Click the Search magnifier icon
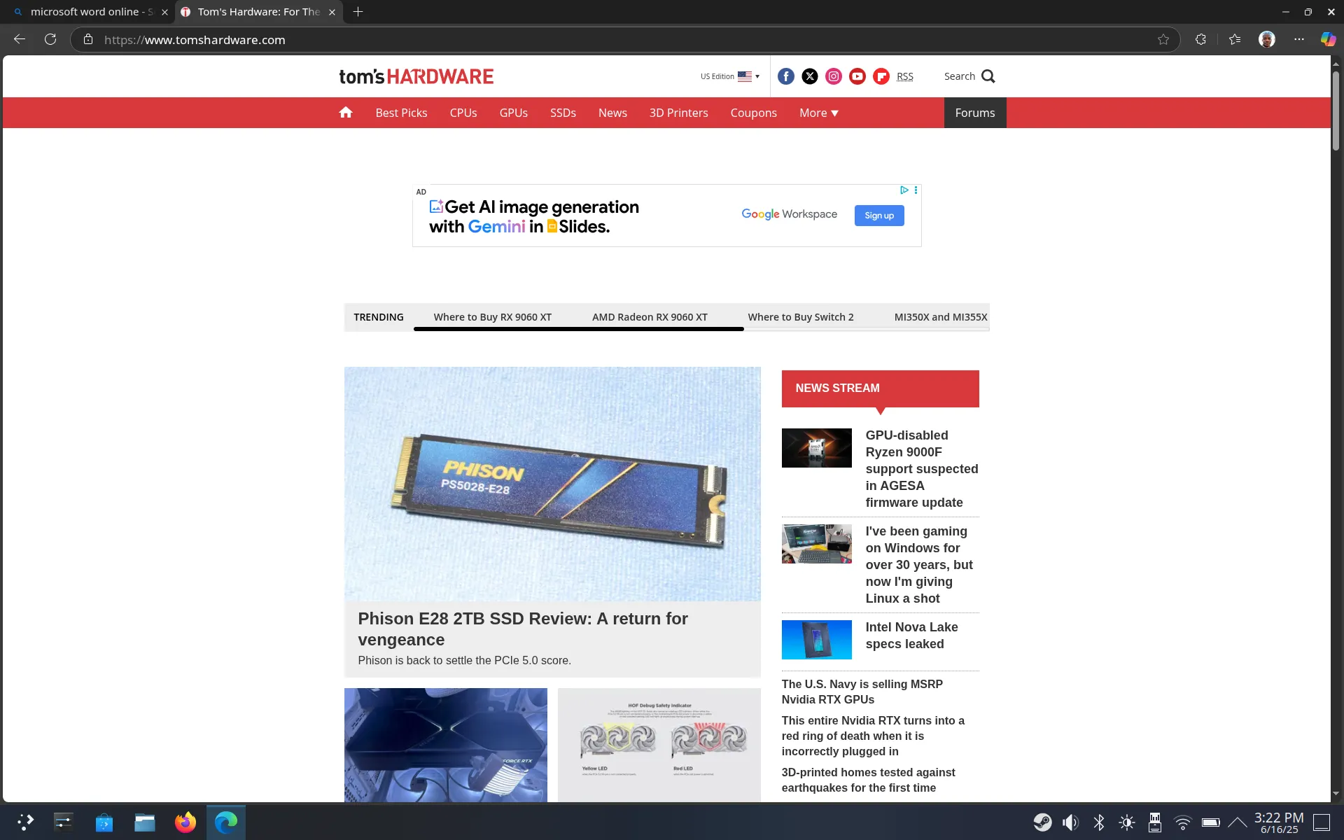Image resolution: width=1344 pixels, height=840 pixels. click(988, 76)
